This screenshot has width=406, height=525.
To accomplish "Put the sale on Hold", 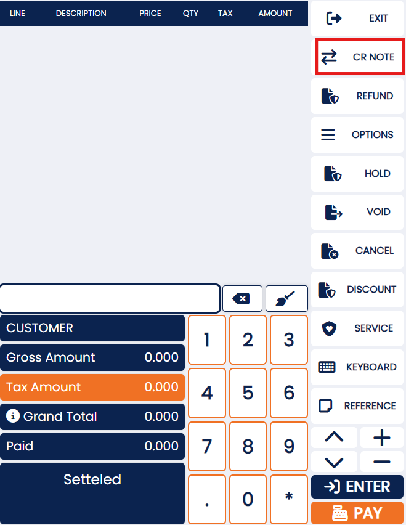I will point(357,174).
